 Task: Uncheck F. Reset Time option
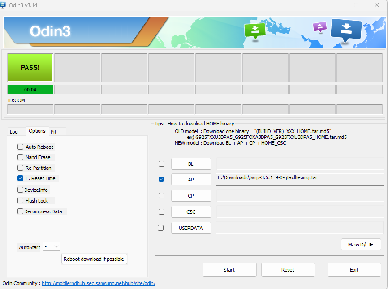pyautogui.click(x=21, y=178)
